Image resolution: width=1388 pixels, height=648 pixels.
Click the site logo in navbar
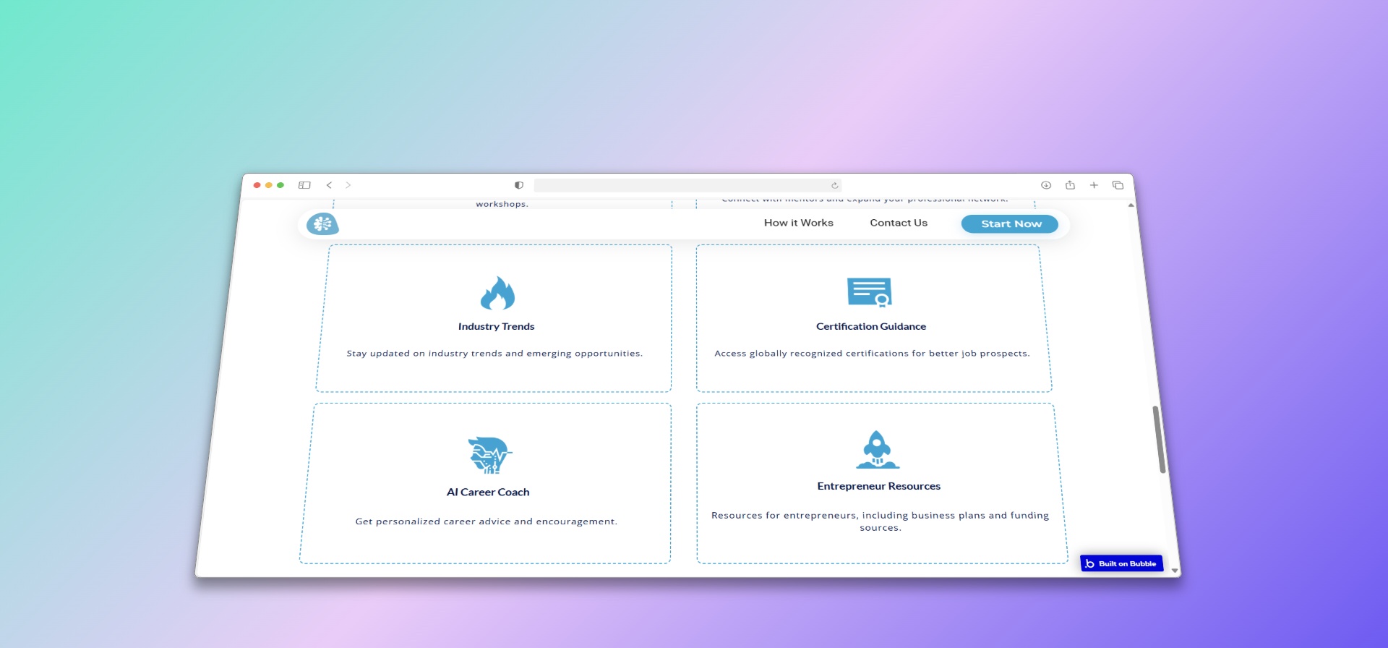(322, 224)
